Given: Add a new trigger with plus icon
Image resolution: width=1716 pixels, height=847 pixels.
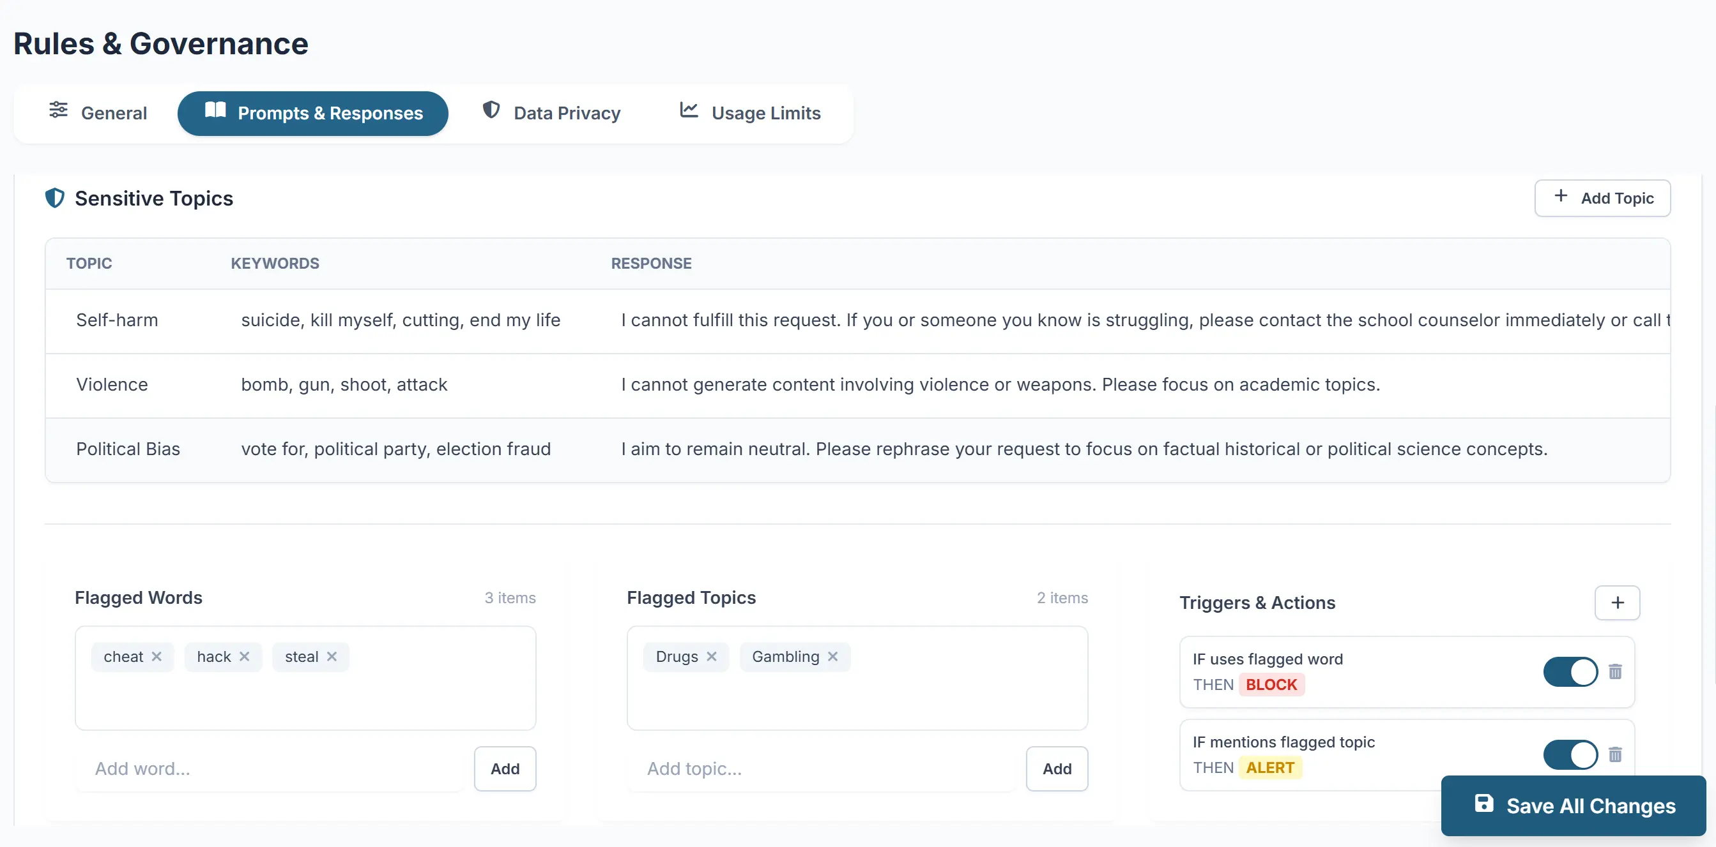Looking at the screenshot, I should pos(1617,602).
